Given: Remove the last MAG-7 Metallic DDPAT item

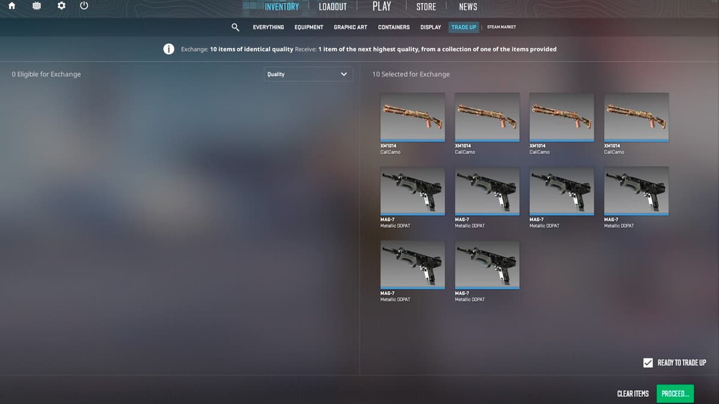Looking at the screenshot, I should click(487, 265).
